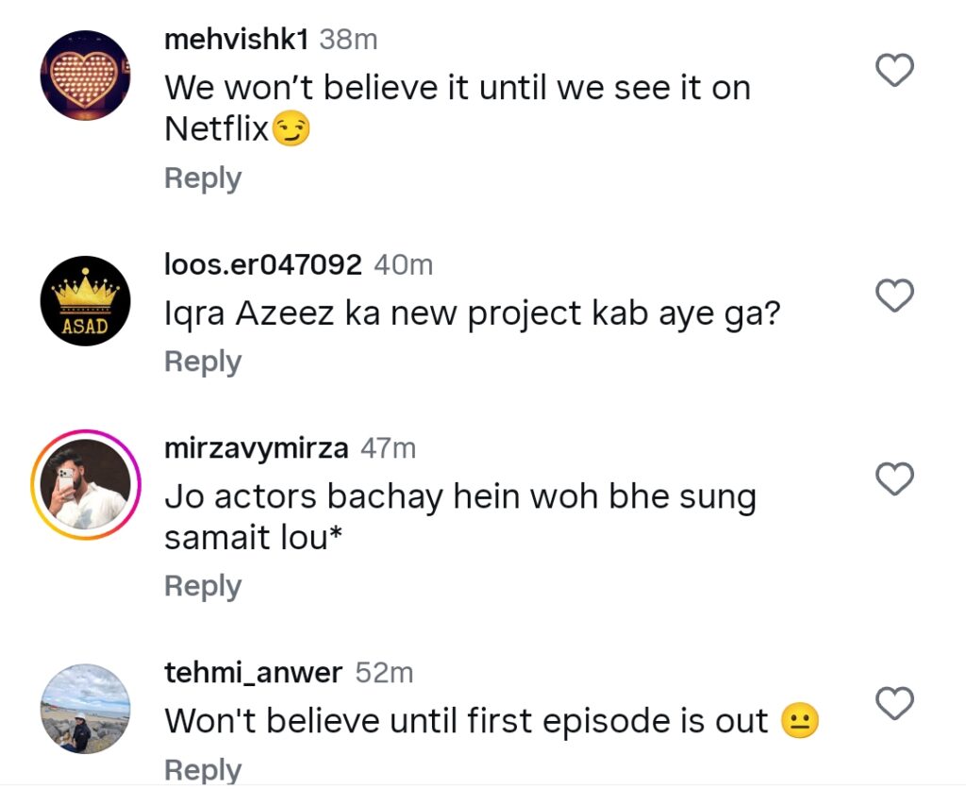This screenshot has width=966, height=789.
Task: Visit tehmi_anwer username link
Action: tap(253, 673)
